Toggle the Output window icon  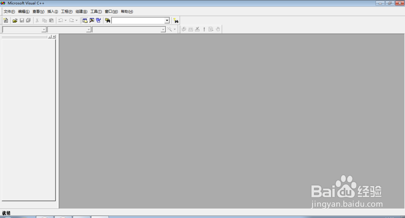click(x=92, y=20)
